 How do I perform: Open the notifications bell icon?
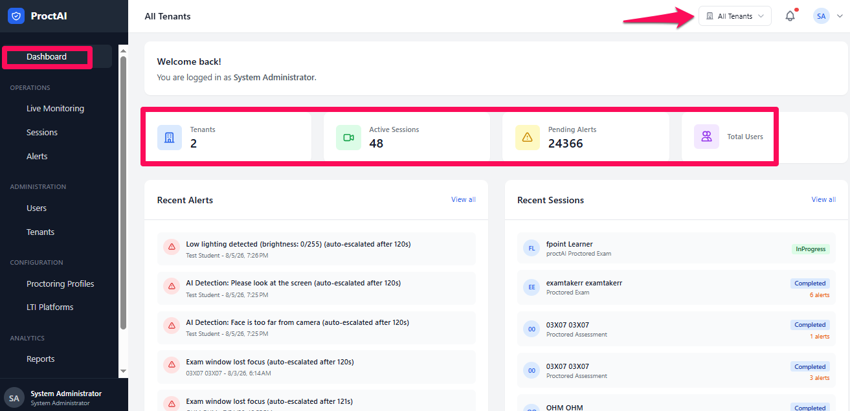point(790,16)
